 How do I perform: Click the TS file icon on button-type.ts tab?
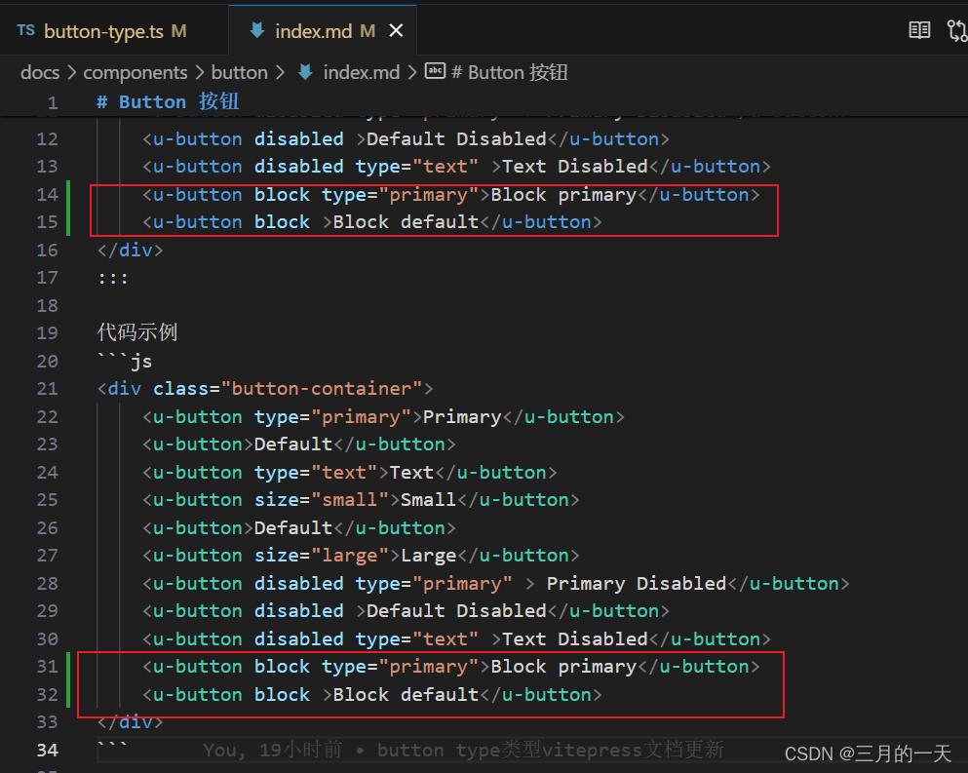click(26, 30)
